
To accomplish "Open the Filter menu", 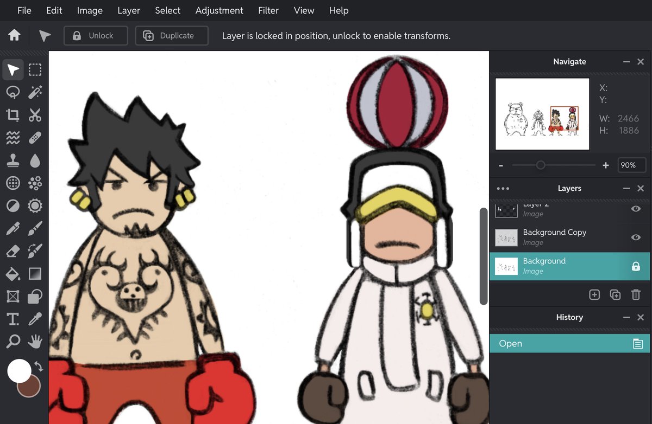I will click(x=268, y=10).
